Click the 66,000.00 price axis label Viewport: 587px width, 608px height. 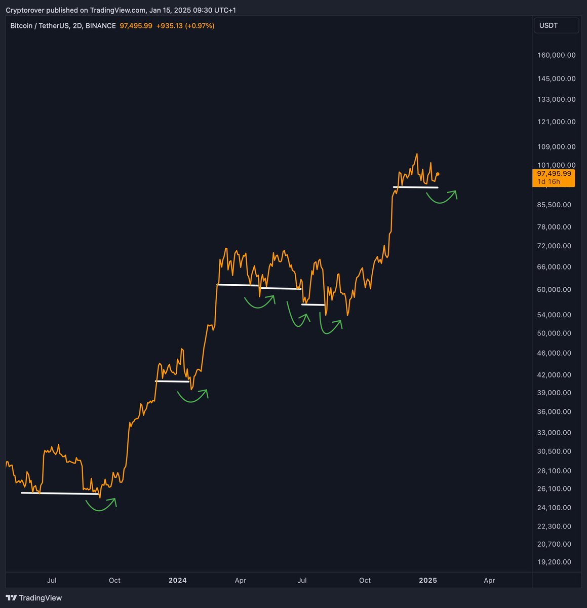554,267
